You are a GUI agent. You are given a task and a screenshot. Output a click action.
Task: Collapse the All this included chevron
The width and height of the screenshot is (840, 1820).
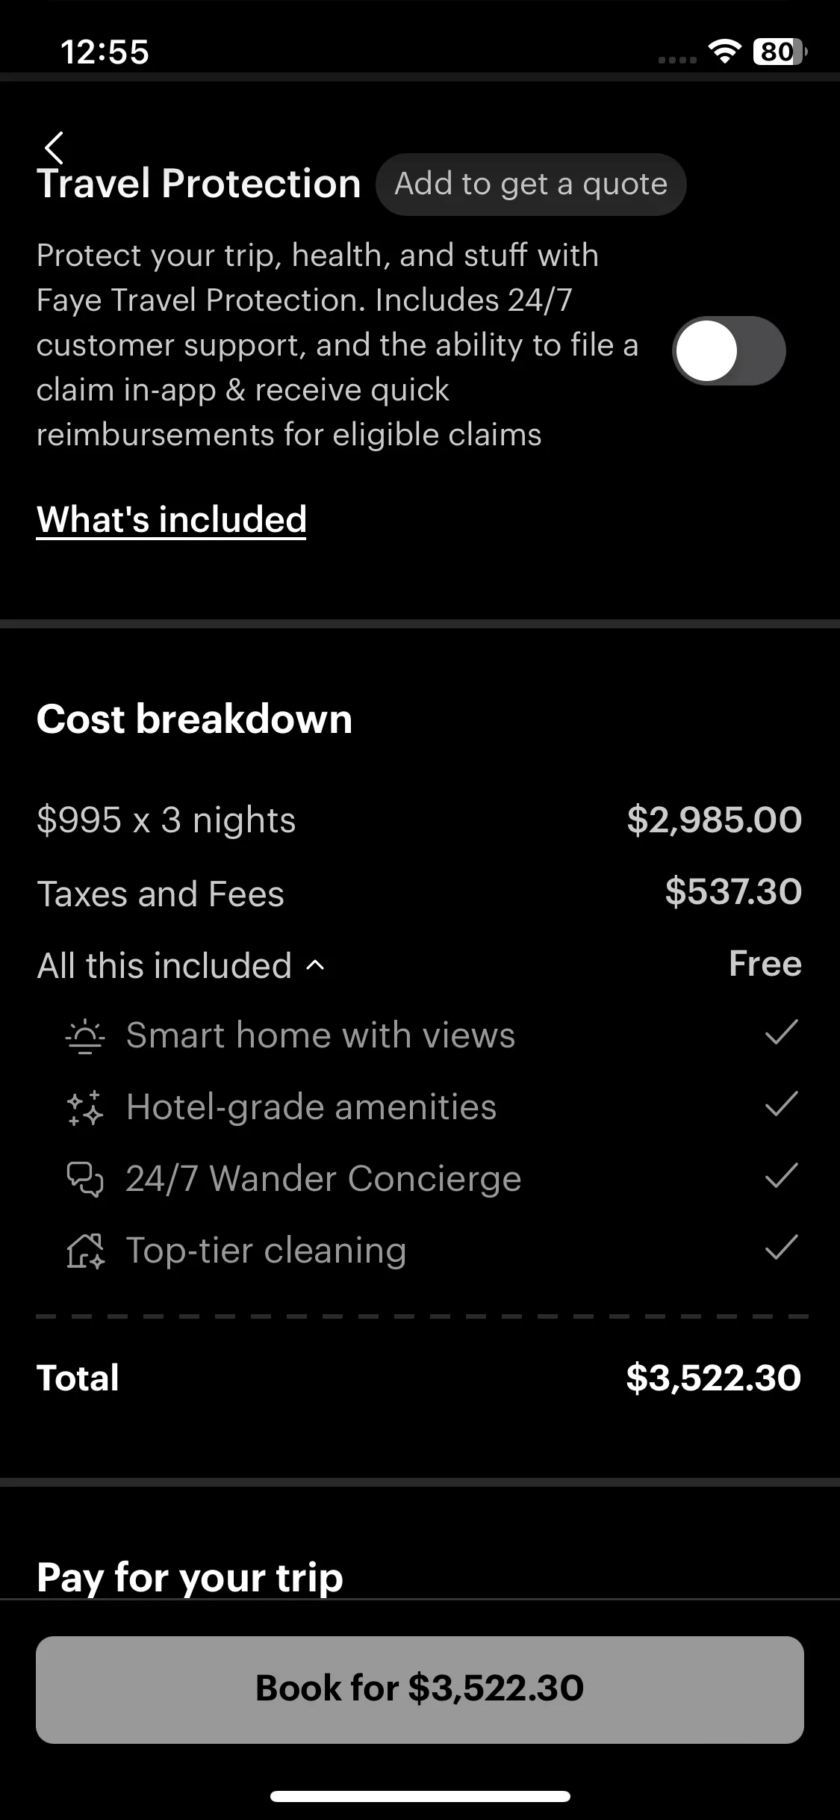pos(316,965)
